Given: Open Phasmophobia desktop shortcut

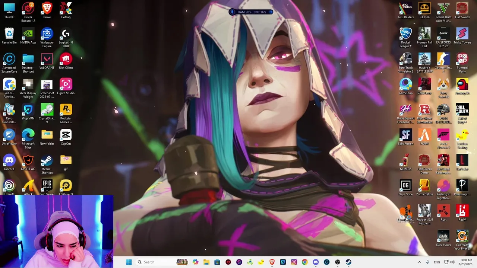Looking at the screenshot, I should click(x=462, y=188).
